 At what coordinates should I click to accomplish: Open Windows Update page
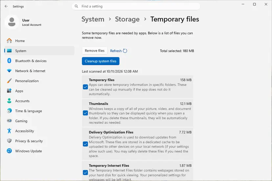[39, 151]
